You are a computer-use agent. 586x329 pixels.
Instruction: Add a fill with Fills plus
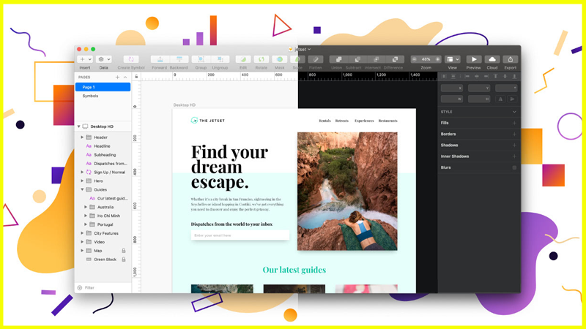514,123
